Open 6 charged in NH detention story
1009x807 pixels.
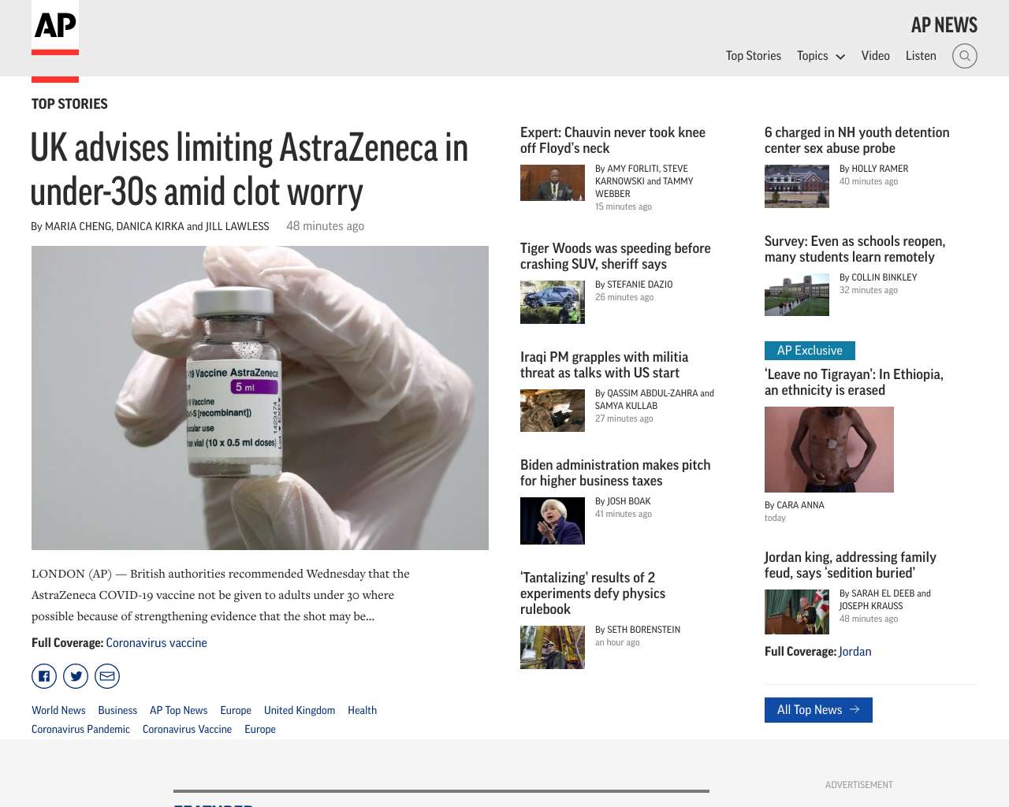857,140
